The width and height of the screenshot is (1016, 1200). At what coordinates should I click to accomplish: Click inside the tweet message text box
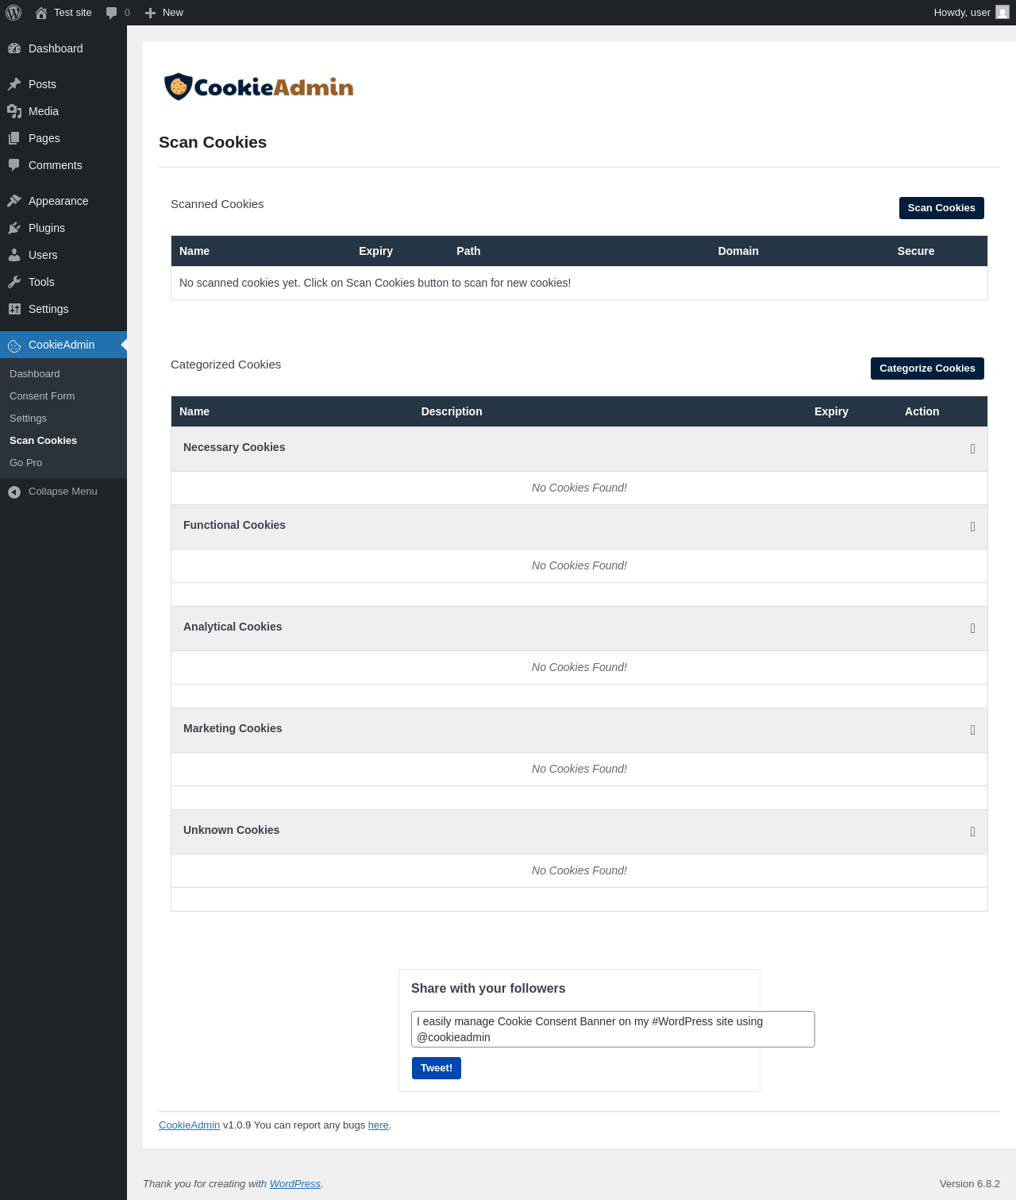[613, 1029]
